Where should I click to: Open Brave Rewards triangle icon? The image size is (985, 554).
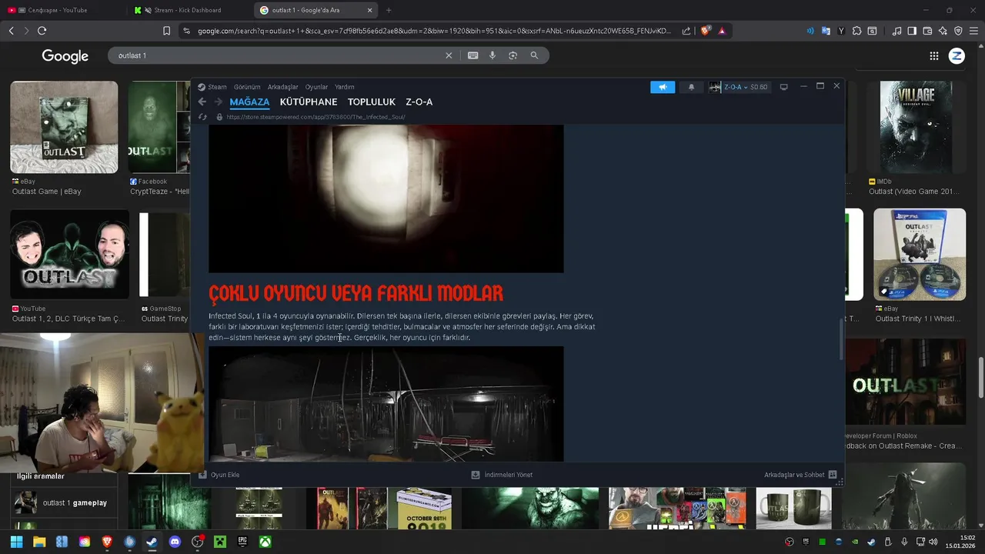(722, 31)
